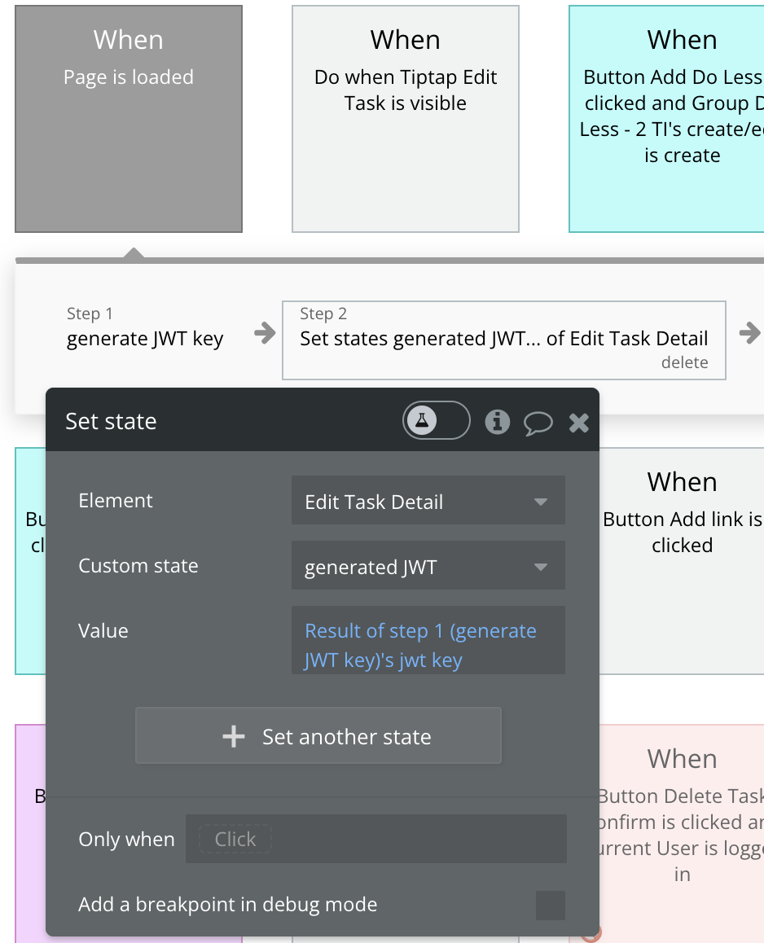The image size is (764, 943).
Task: Close the Set state panel
Action: [579, 422]
